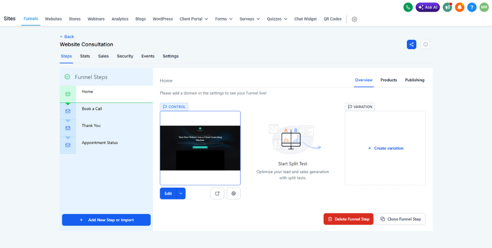Switch to the Steps tab
This screenshot has width=492, height=248.
[66, 56]
